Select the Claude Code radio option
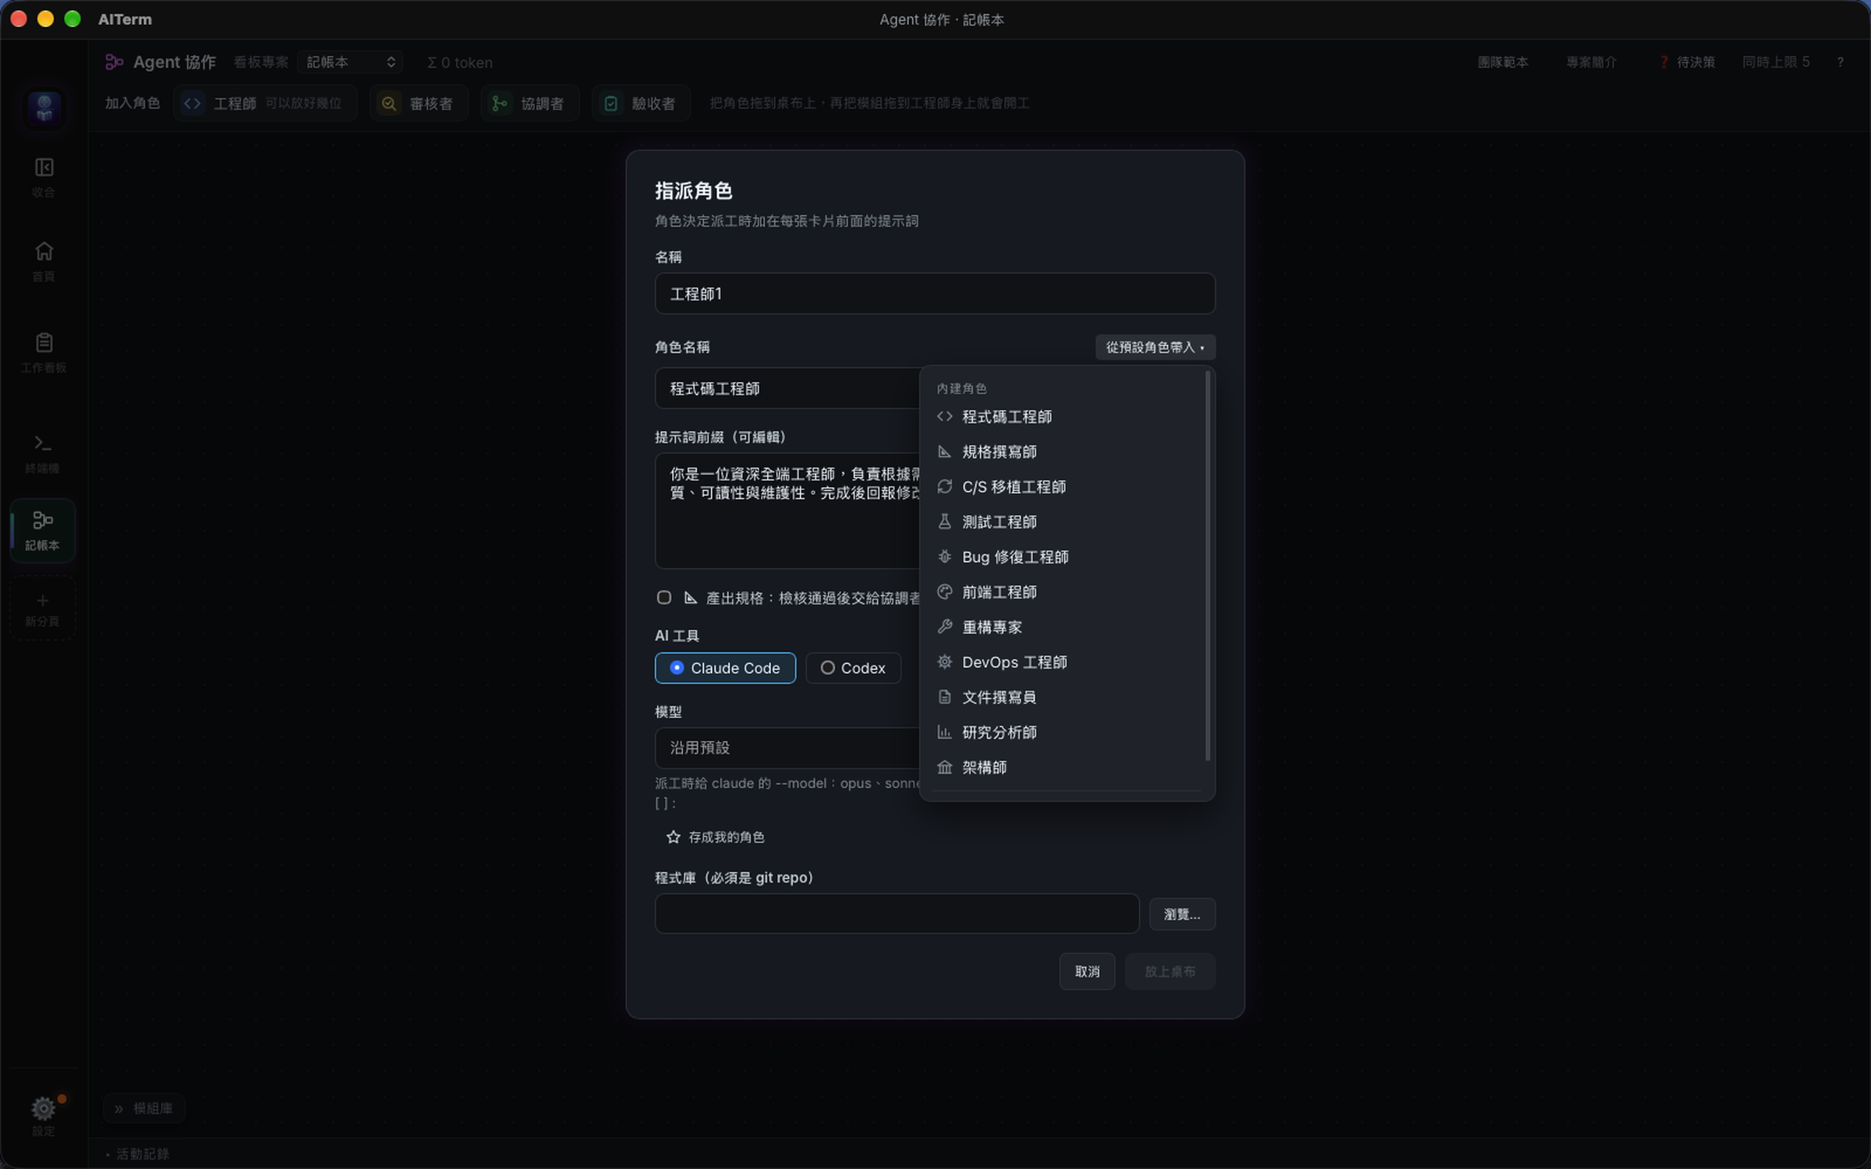The height and width of the screenshot is (1169, 1871). pyautogui.click(x=725, y=668)
